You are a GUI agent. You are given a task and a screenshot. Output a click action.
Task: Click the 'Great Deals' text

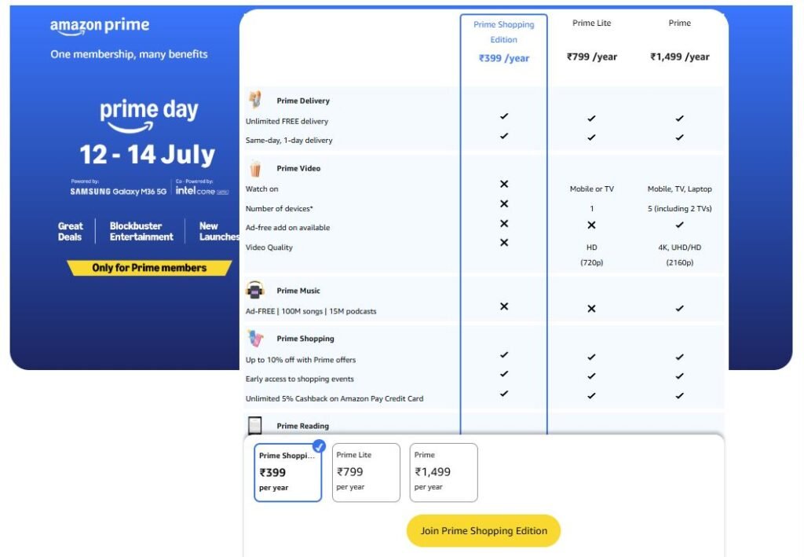click(x=70, y=231)
